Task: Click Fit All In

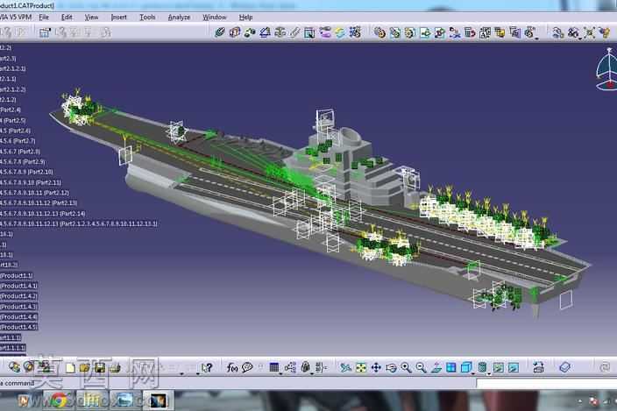Action: point(361,368)
